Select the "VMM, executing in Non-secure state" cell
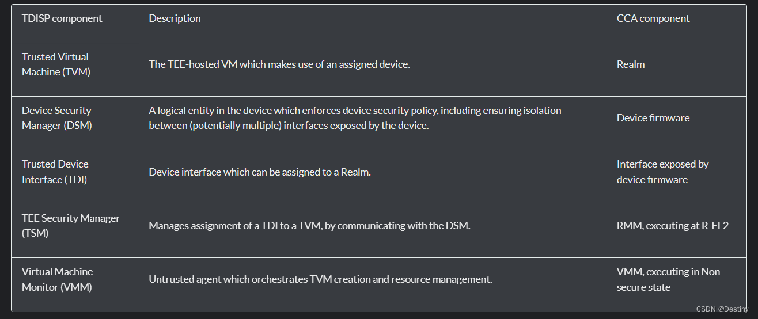The image size is (758, 319). click(x=670, y=279)
